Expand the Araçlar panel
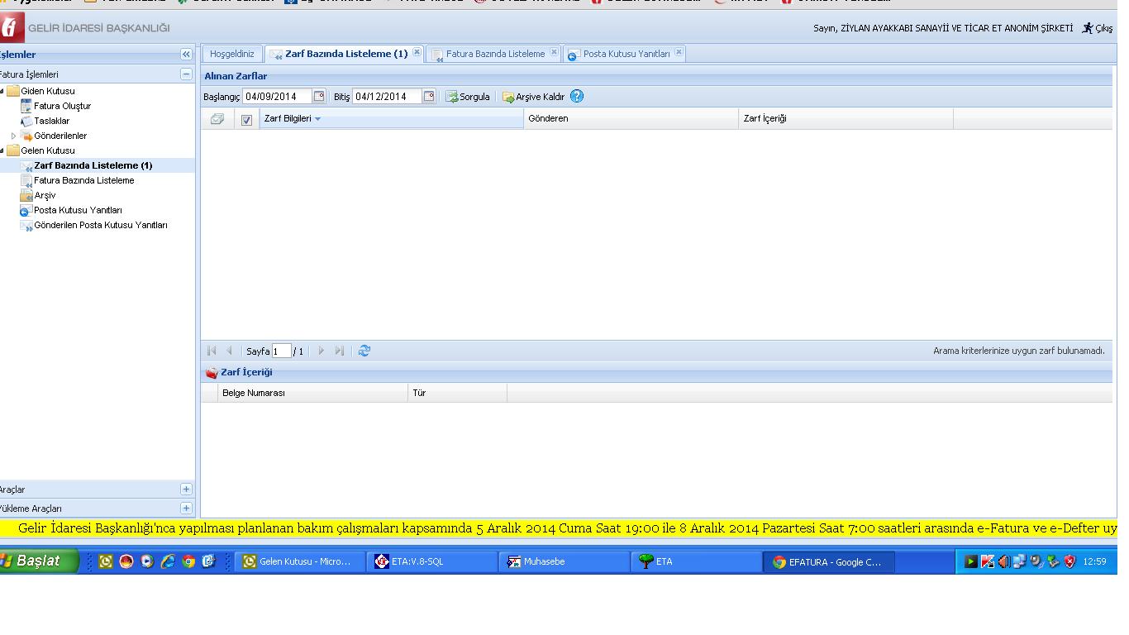This screenshot has width=1129, height=635. [186, 489]
